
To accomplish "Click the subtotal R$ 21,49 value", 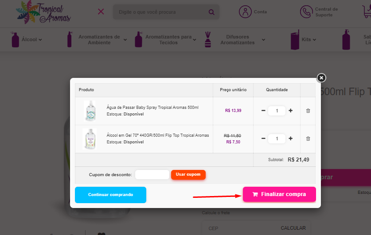I will [298, 160].
